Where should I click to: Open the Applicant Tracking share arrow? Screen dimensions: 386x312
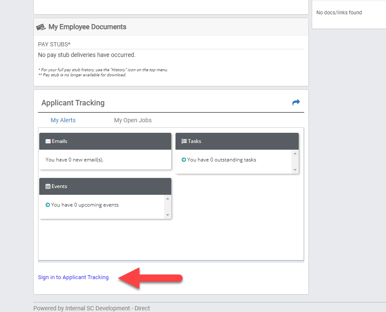coord(296,102)
